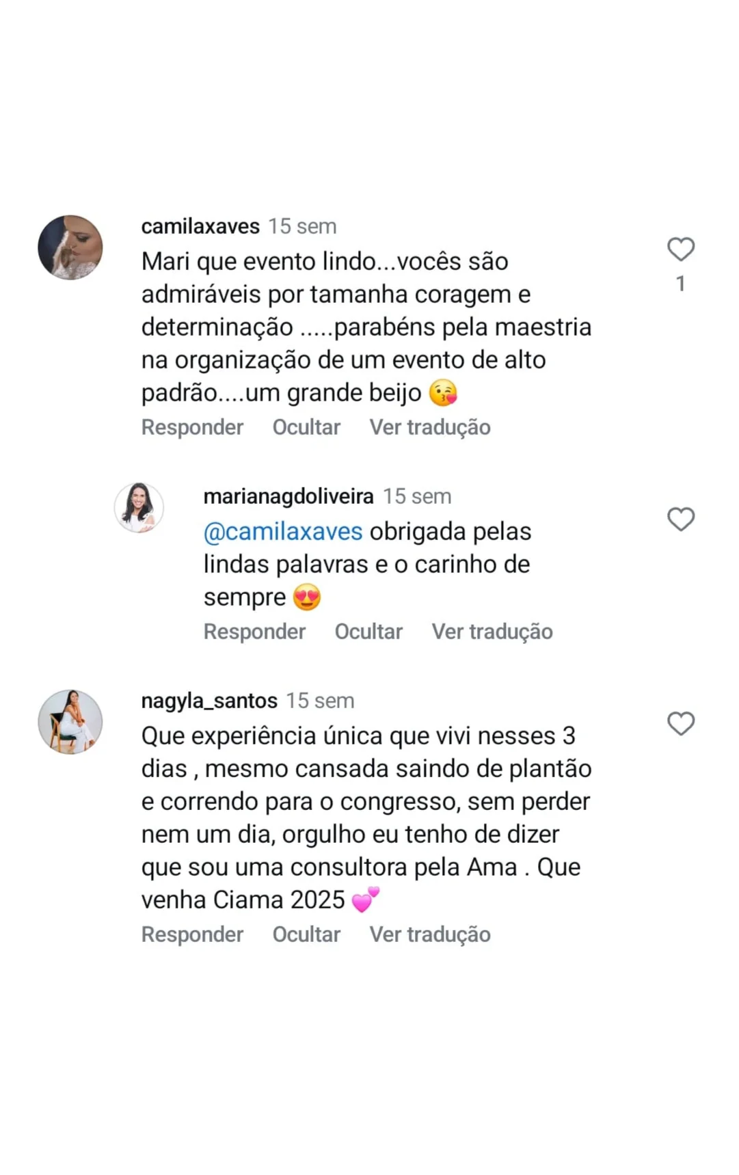Screen dimensions: 739x1175
Task: Open the @camilaxaves mention link
Action: (x=283, y=532)
